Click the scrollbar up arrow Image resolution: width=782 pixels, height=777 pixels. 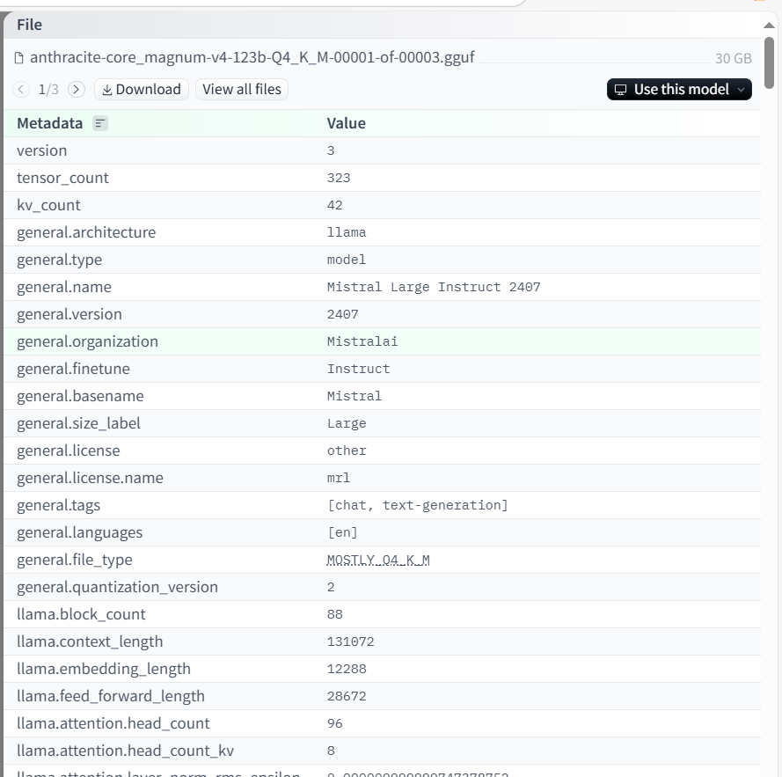(769, 25)
